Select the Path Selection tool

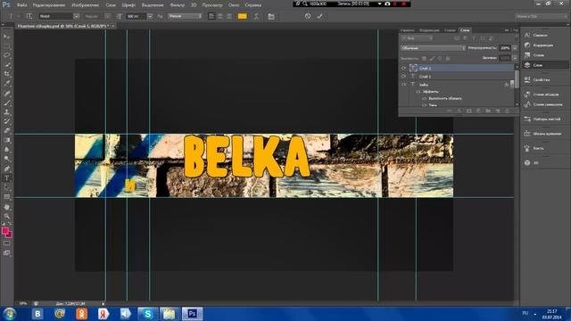coord(6,187)
